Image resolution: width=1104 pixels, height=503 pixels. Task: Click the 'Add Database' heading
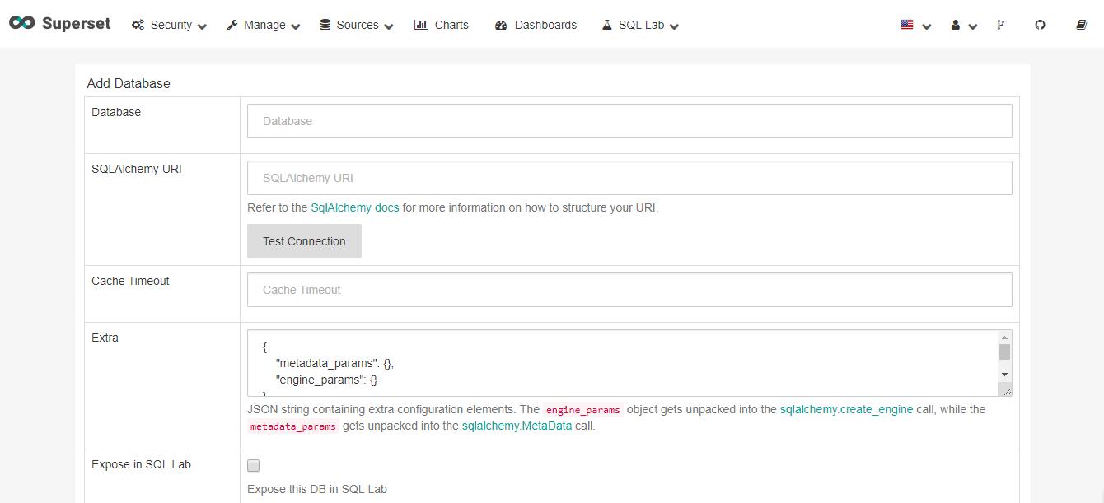pyautogui.click(x=129, y=83)
